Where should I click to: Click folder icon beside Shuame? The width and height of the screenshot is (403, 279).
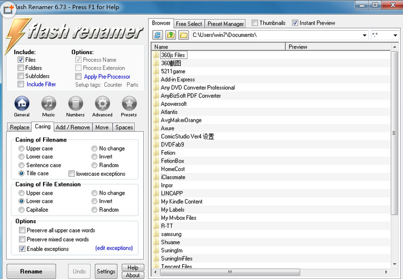[156, 242]
